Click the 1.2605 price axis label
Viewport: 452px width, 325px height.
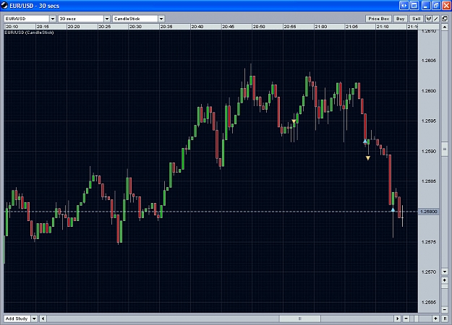[x=429, y=61]
